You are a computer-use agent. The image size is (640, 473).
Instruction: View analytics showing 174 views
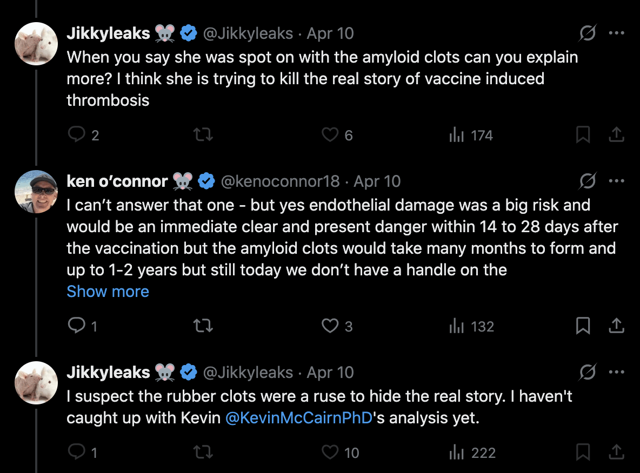471,135
